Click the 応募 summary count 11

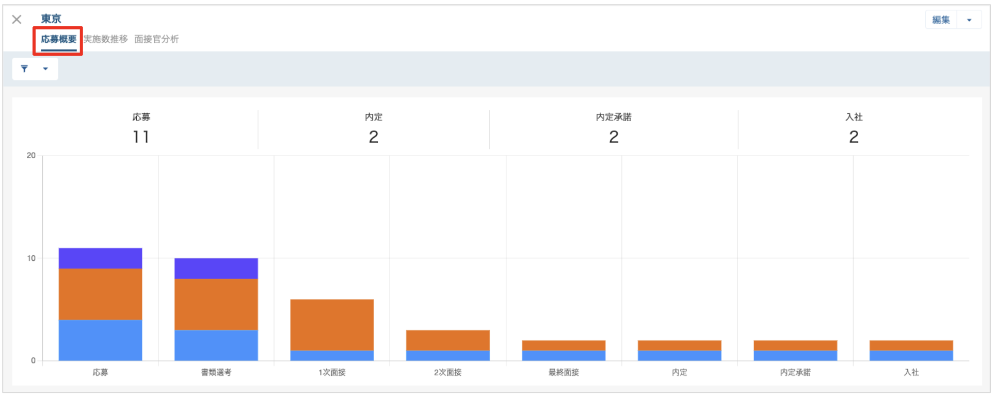tap(141, 137)
